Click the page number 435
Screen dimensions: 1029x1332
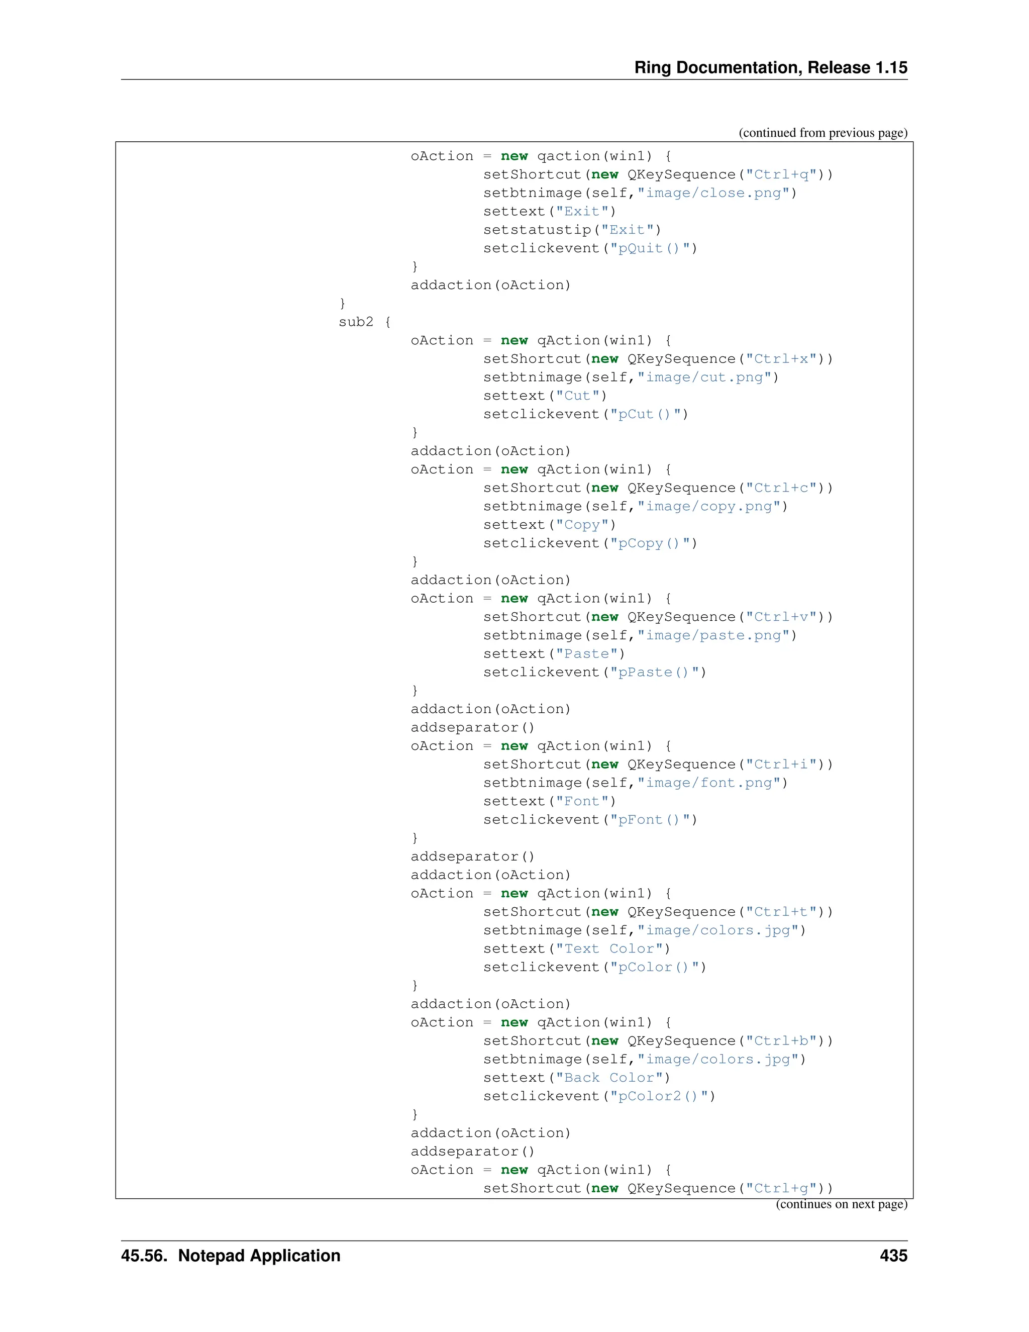tap(893, 1256)
